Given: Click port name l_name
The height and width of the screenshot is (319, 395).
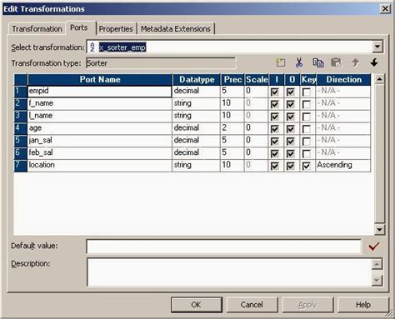Looking at the screenshot, I should point(100,116).
